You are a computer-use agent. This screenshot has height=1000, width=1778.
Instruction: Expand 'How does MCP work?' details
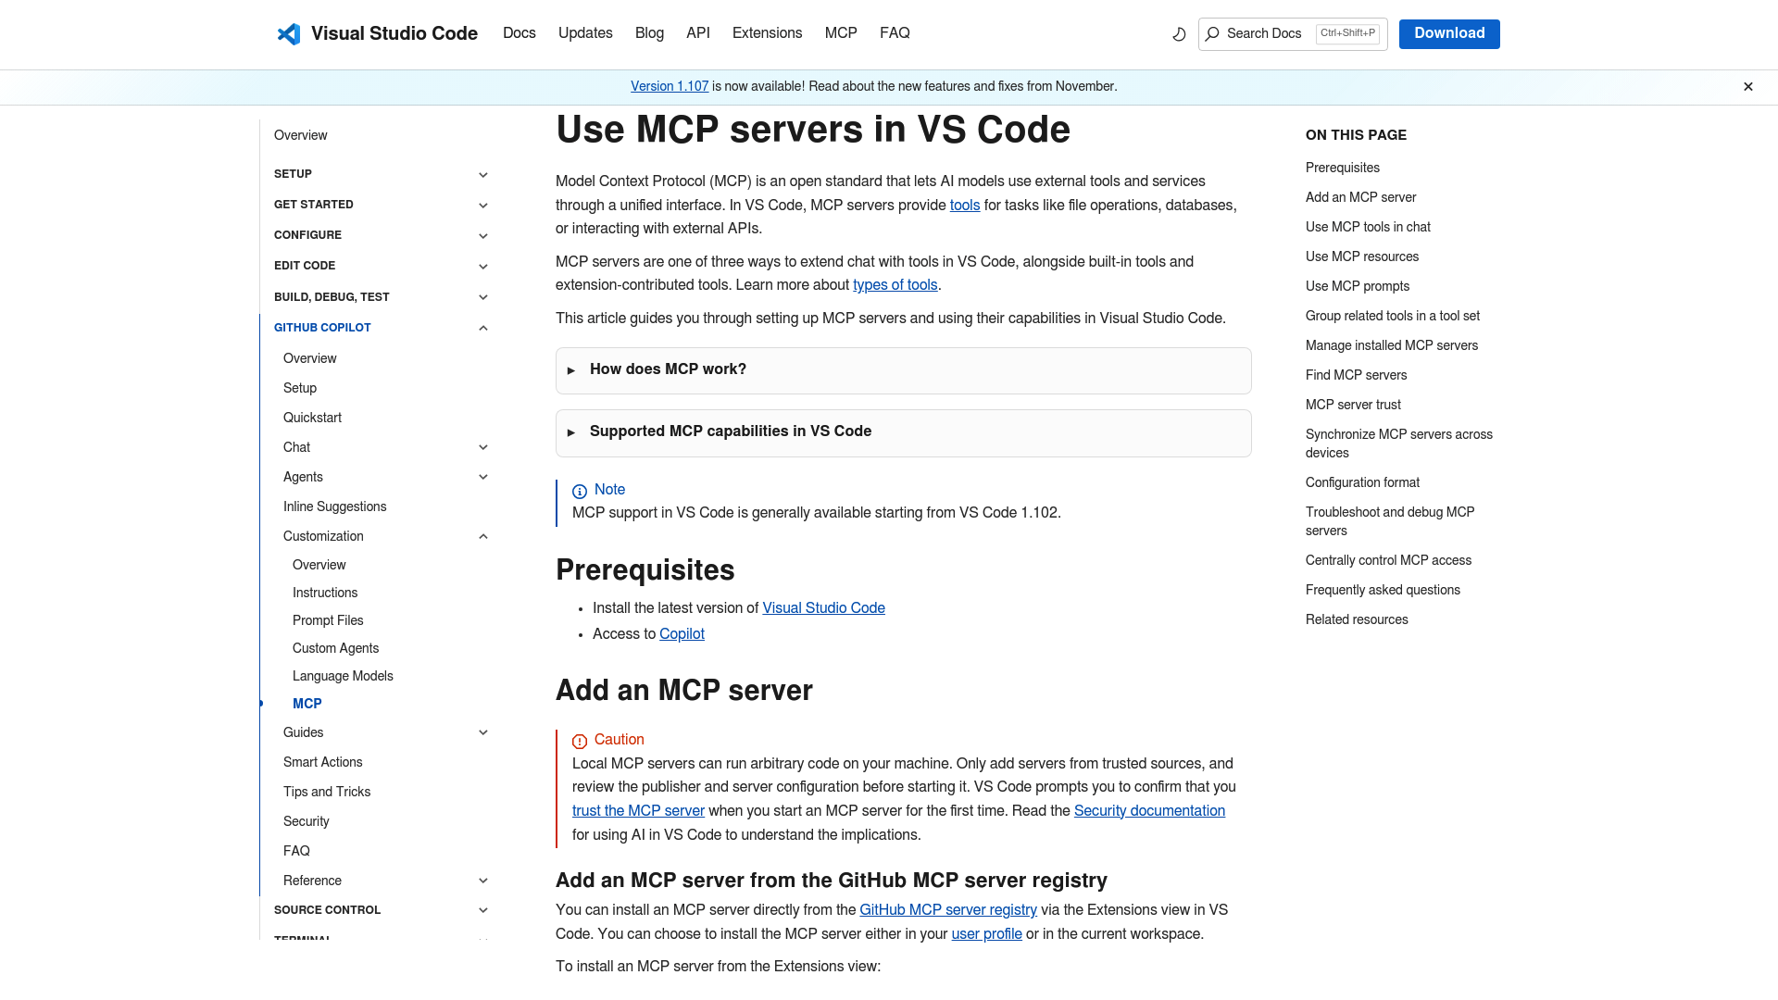[x=903, y=370]
